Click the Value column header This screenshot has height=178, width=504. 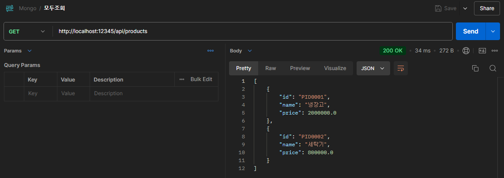(68, 80)
